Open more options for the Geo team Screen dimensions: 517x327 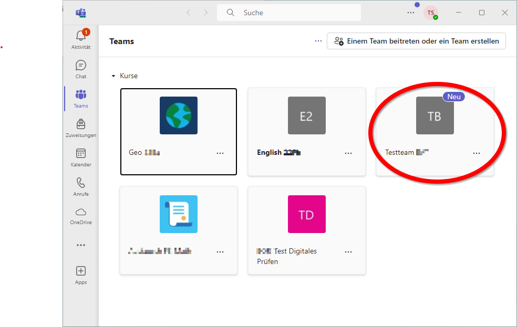220,153
